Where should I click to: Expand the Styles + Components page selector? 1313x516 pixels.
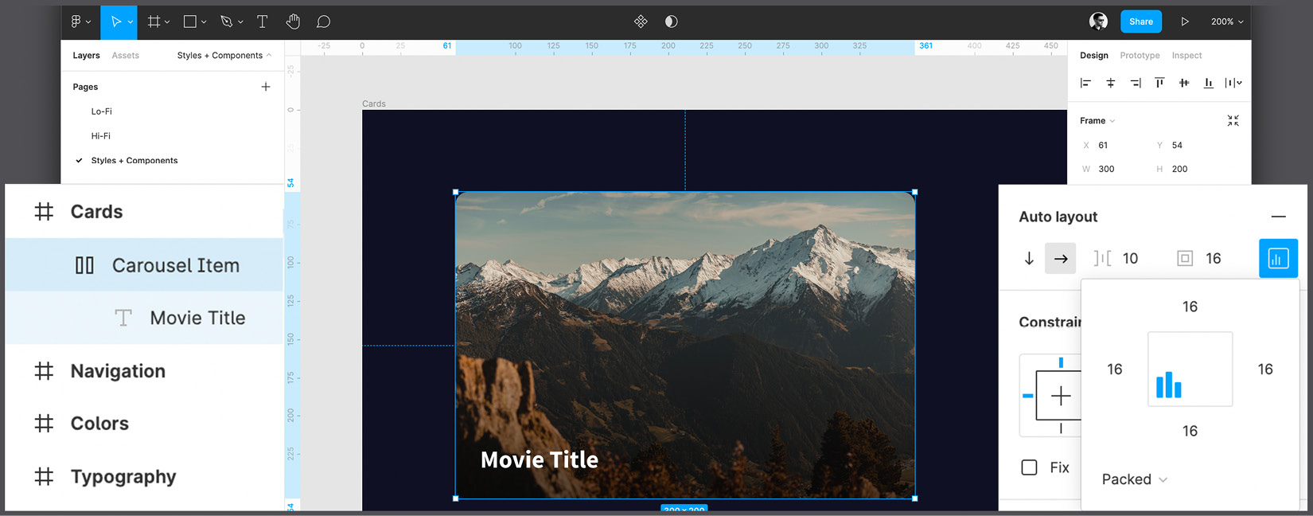point(224,56)
